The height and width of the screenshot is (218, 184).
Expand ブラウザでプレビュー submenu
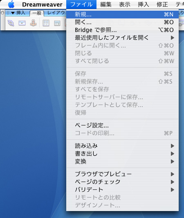(x=122, y=174)
